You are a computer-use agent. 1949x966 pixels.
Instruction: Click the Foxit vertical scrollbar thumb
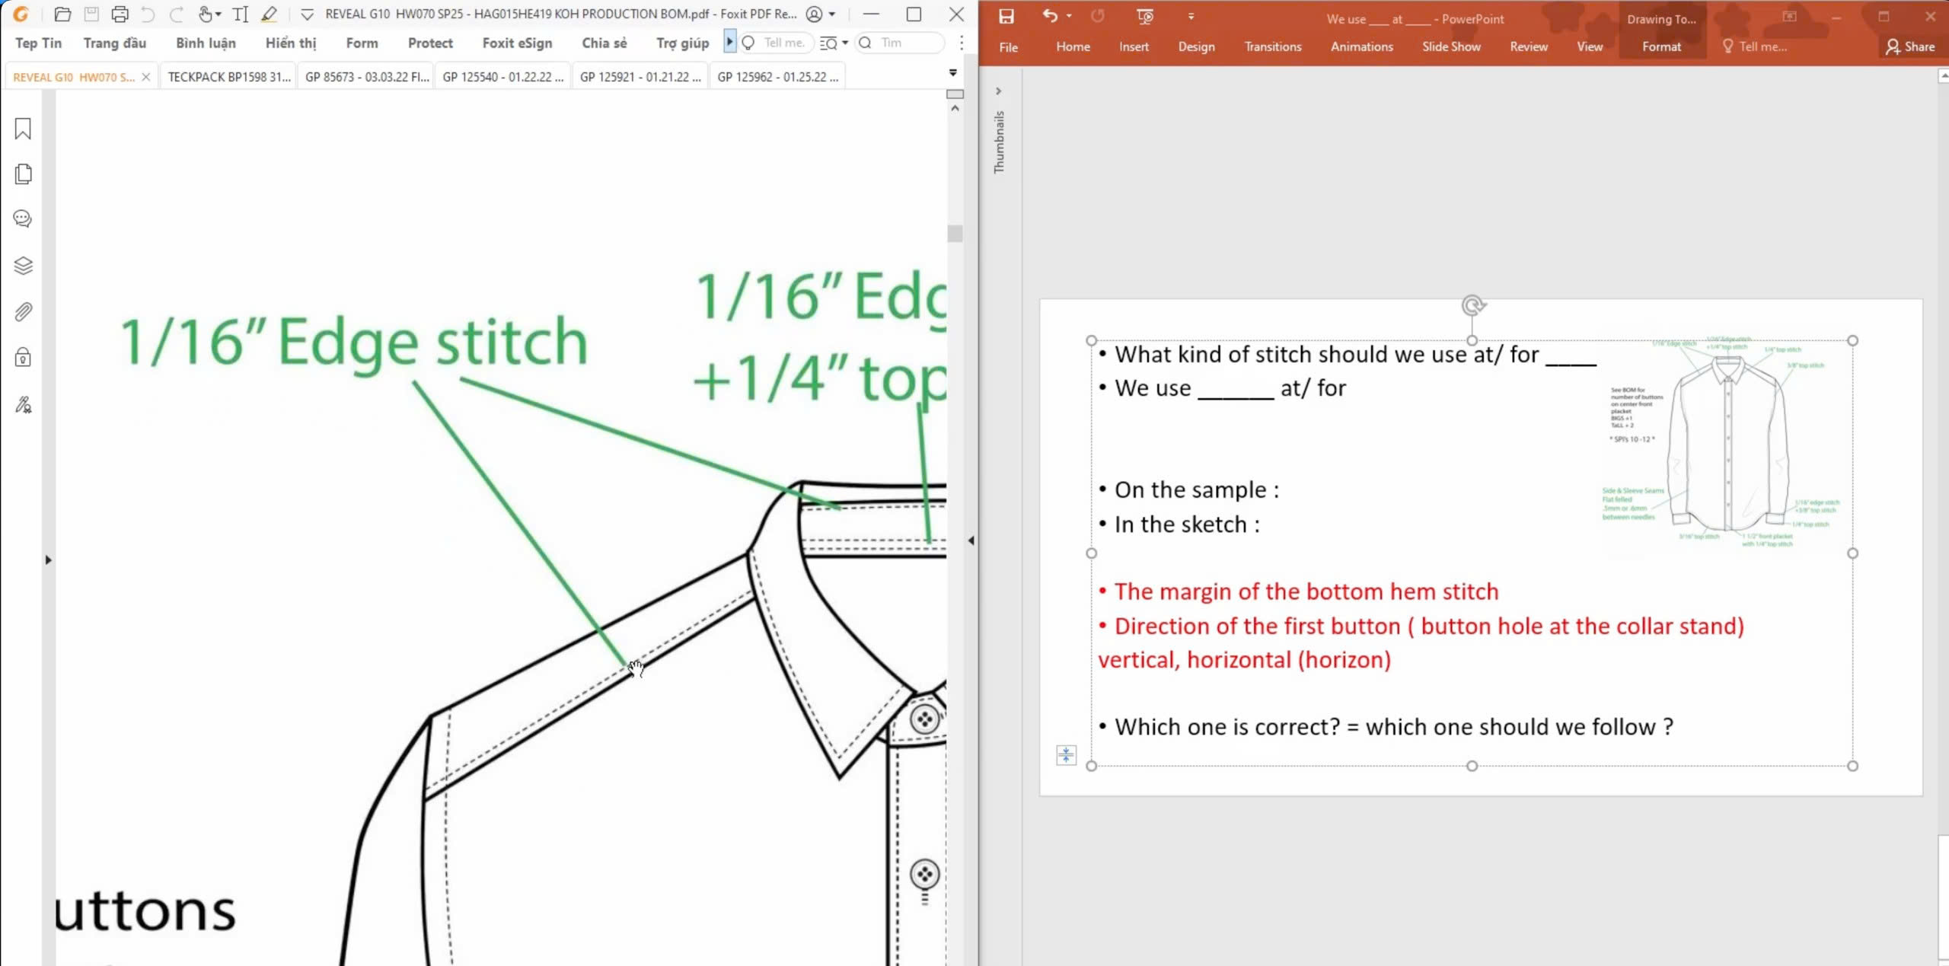(955, 234)
